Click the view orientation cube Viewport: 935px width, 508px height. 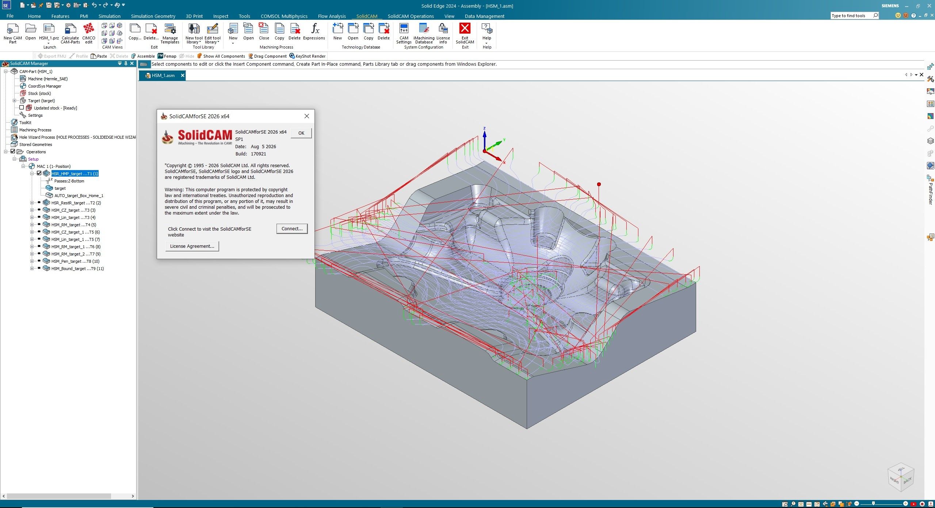pyautogui.click(x=901, y=478)
